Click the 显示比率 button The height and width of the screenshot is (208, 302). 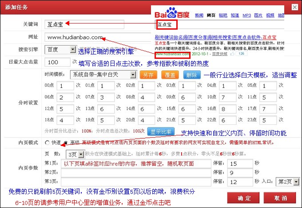(161, 131)
